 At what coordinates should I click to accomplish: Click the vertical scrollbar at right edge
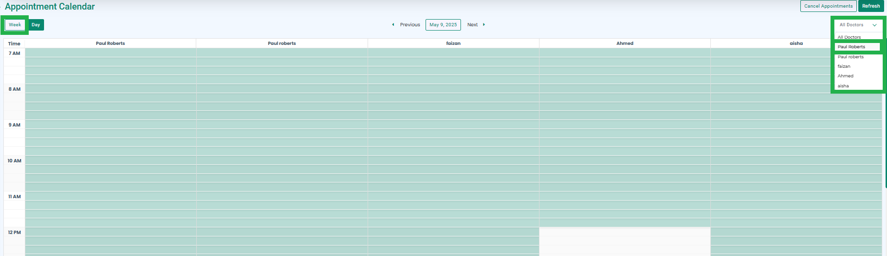point(886,112)
